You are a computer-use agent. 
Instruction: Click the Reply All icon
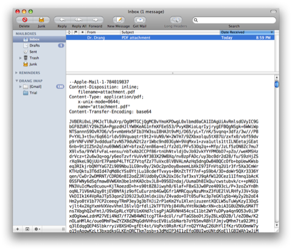point(79,19)
